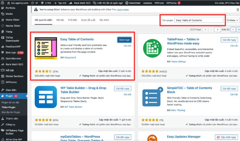Open Bình luận comments in sidebar
This screenshot has width=240, height=141.
click(11, 53)
